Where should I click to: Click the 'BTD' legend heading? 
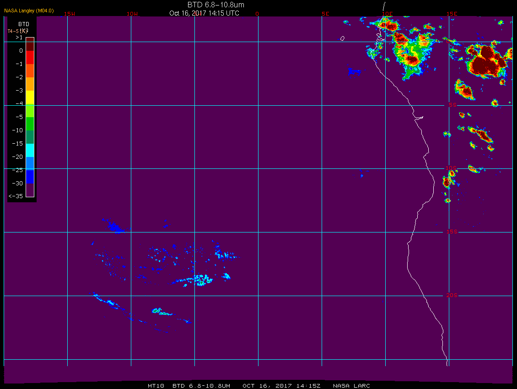[24, 24]
